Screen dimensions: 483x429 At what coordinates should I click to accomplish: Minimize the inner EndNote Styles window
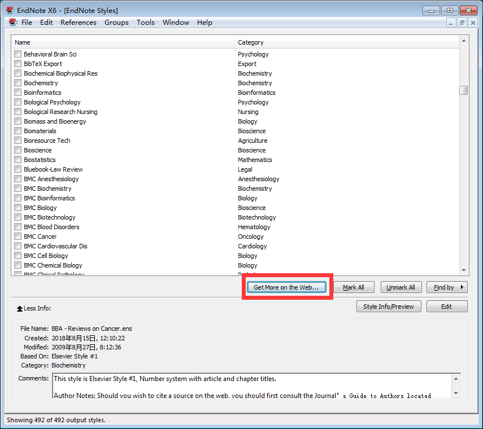pyautogui.click(x=451, y=23)
